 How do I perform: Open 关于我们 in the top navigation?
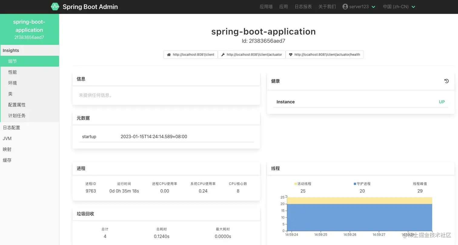[x=327, y=7]
